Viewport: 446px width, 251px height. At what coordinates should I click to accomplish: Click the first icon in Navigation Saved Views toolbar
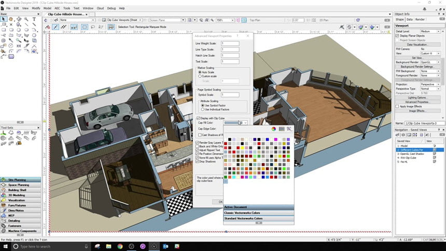397,135
